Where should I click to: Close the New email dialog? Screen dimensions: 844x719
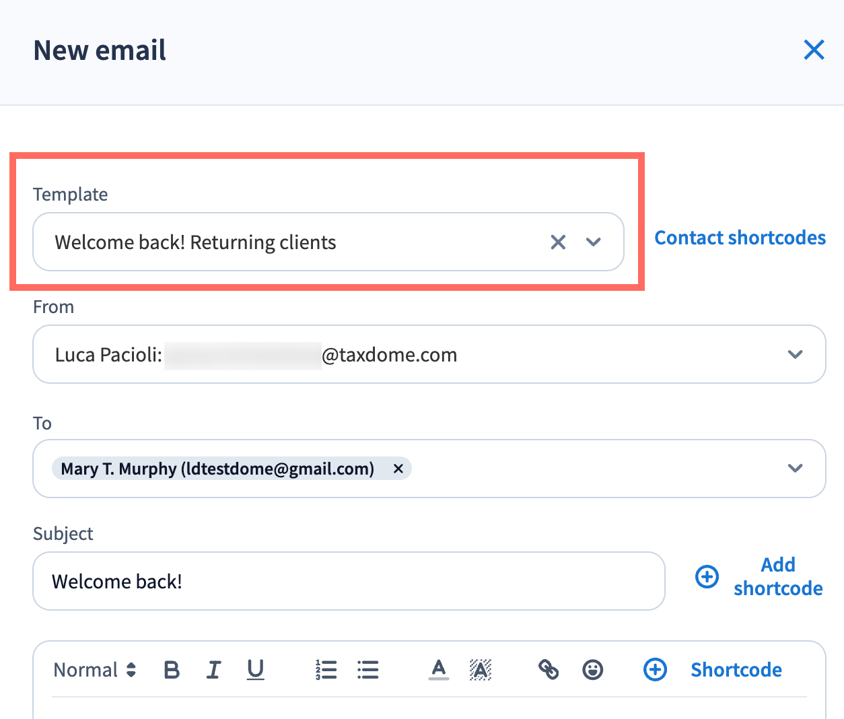814,50
